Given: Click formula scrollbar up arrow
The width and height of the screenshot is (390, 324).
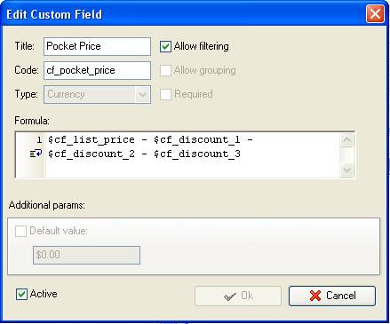Looking at the screenshot, I should 346,140.
